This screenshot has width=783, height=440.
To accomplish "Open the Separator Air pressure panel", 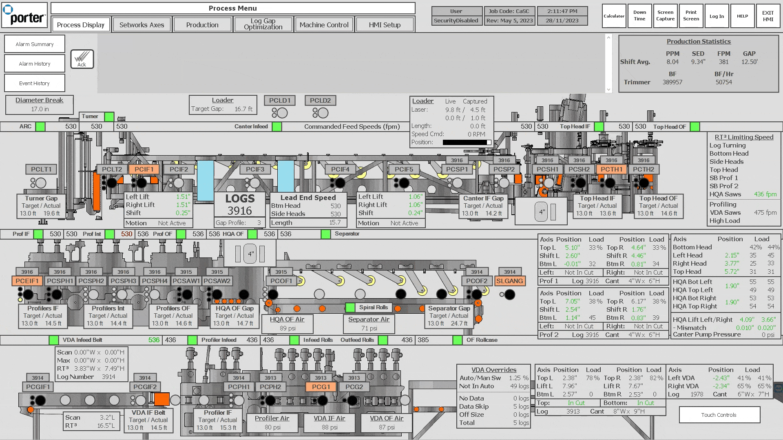I will (x=369, y=323).
